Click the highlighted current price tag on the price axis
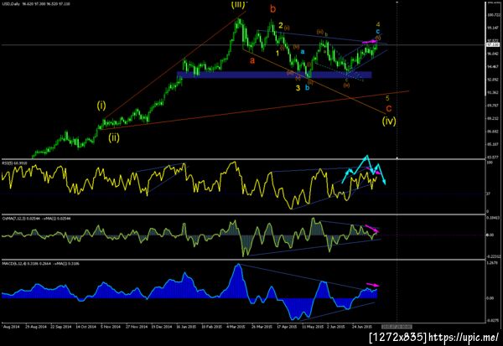The height and width of the screenshot is (346, 503). [493, 44]
